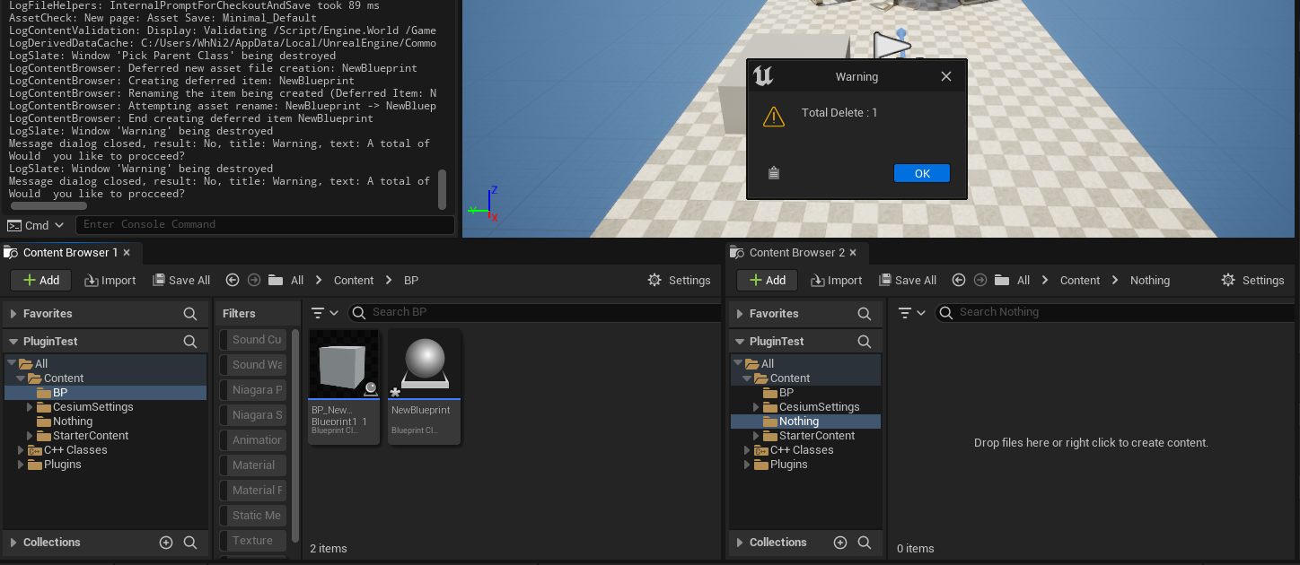Image resolution: width=1300 pixels, height=565 pixels.
Task: Toggle Static Mesh filter
Action: (252, 516)
